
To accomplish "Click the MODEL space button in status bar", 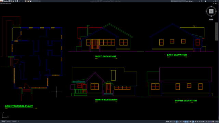I will click(x=168, y=122).
